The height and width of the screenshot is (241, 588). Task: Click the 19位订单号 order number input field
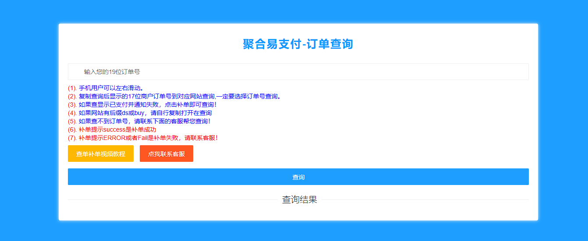tap(298, 72)
